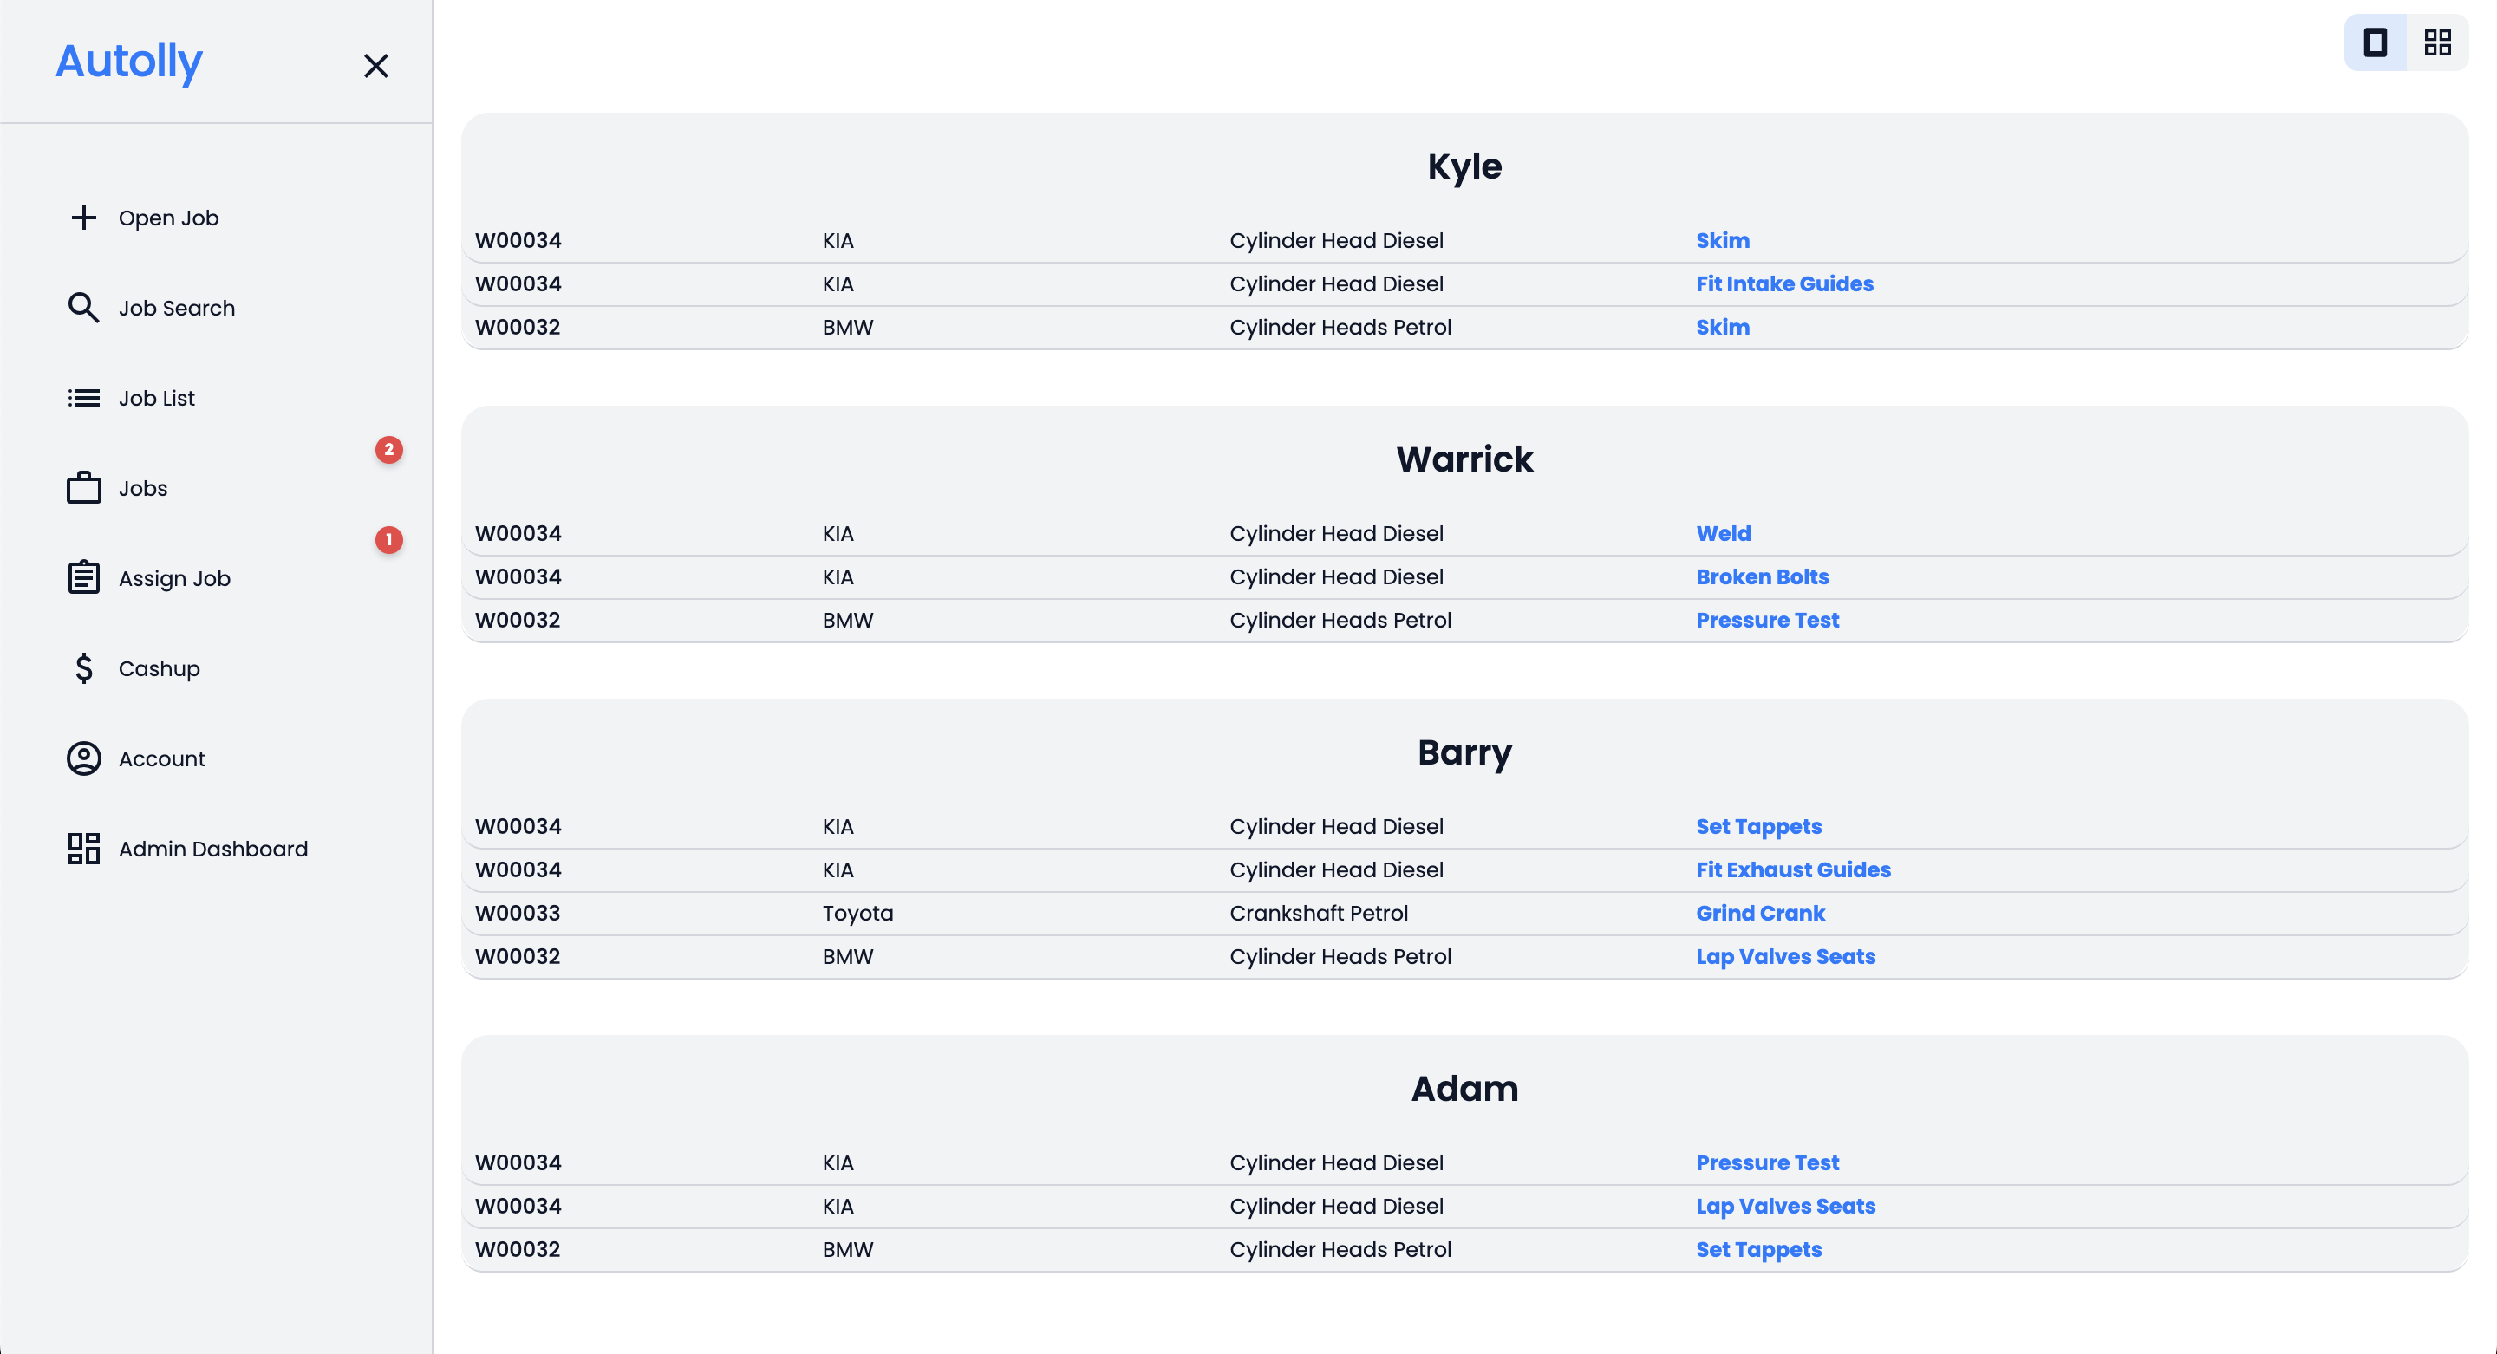
Task: Switch to grid view layout
Action: (x=2438, y=42)
